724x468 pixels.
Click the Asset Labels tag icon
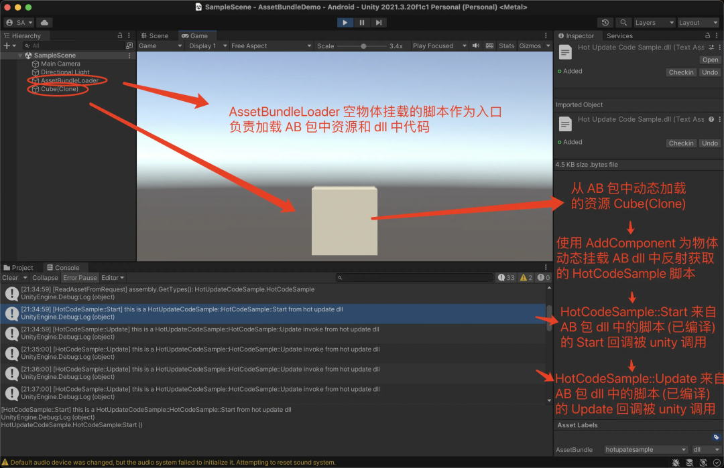point(716,437)
